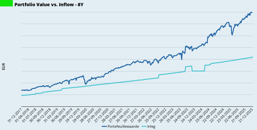Toggle the Portefeuillewaarde series via legend text
Image resolution: width=257 pixels, height=130 pixels.
123,126
